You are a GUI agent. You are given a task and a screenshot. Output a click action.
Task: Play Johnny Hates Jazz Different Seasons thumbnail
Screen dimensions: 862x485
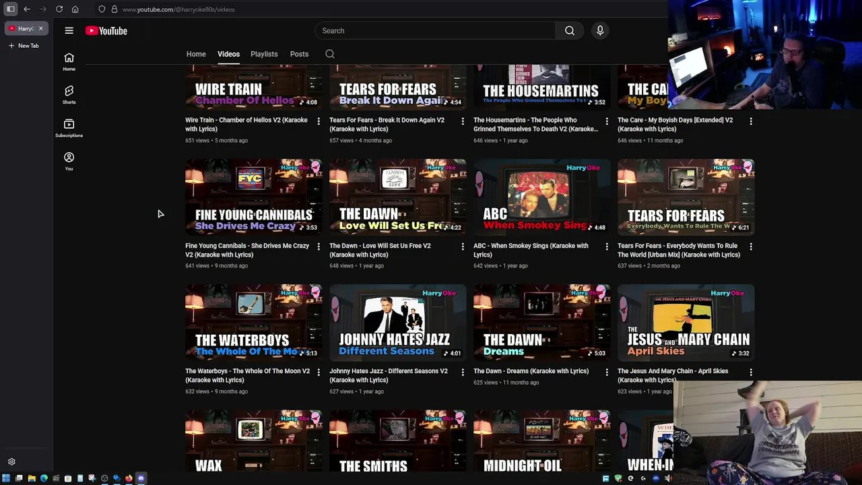click(x=398, y=323)
